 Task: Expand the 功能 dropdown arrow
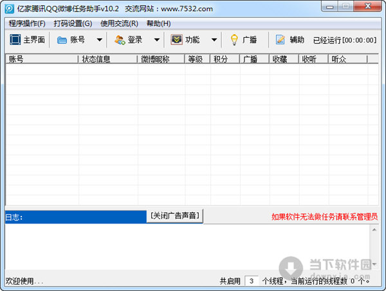point(214,40)
